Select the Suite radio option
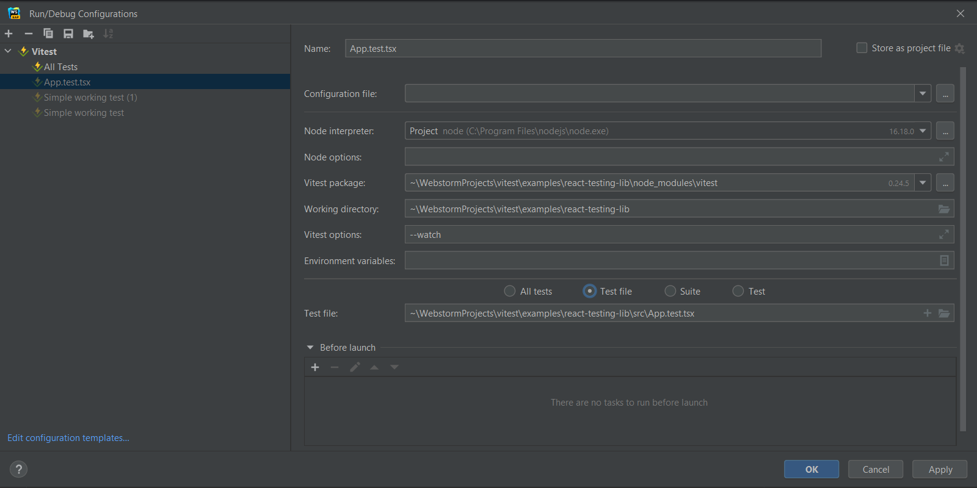The image size is (977, 488). [x=670, y=291]
